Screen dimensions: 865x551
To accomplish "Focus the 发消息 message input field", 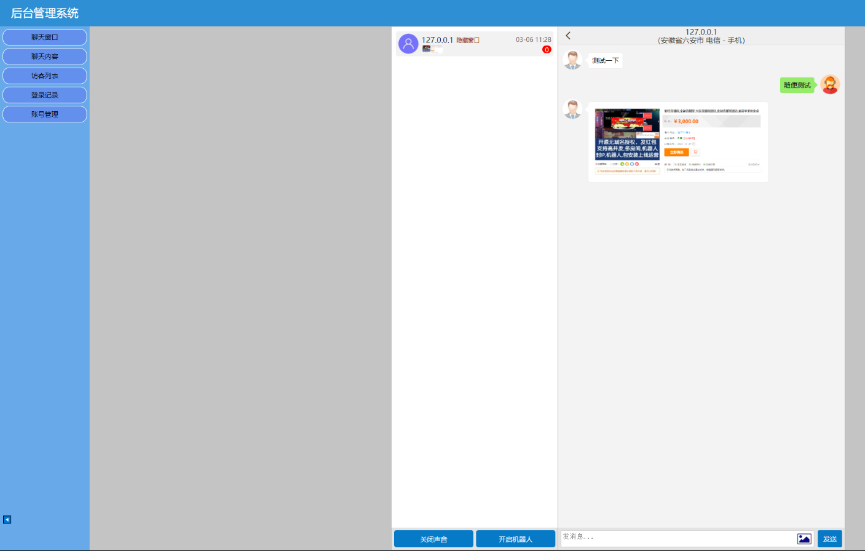I will click(677, 538).
